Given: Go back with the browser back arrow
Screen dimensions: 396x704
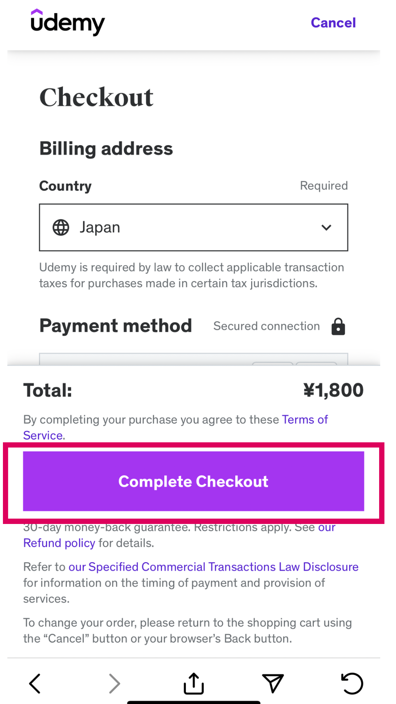Looking at the screenshot, I should 35,683.
